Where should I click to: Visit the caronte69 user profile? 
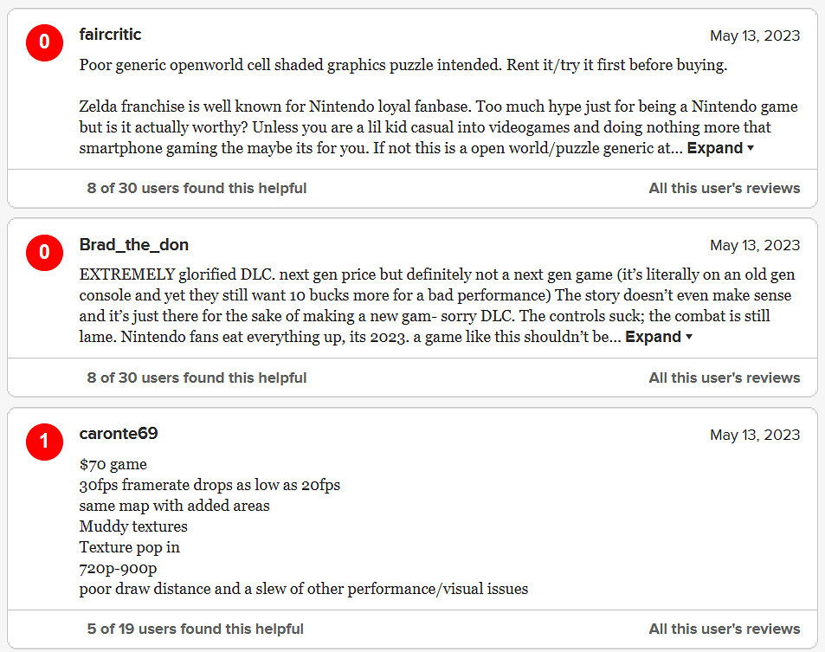pos(119,434)
